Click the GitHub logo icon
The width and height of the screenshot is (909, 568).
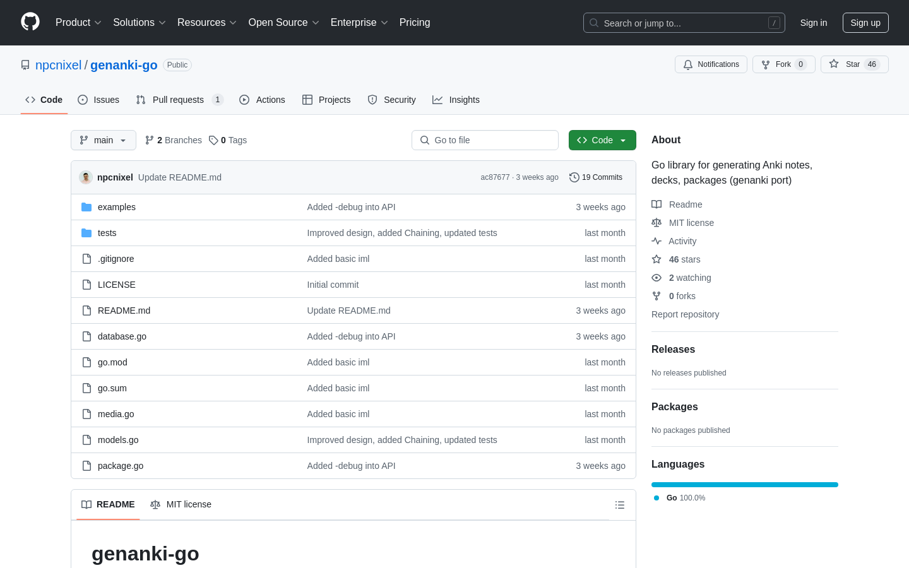coord(30,22)
